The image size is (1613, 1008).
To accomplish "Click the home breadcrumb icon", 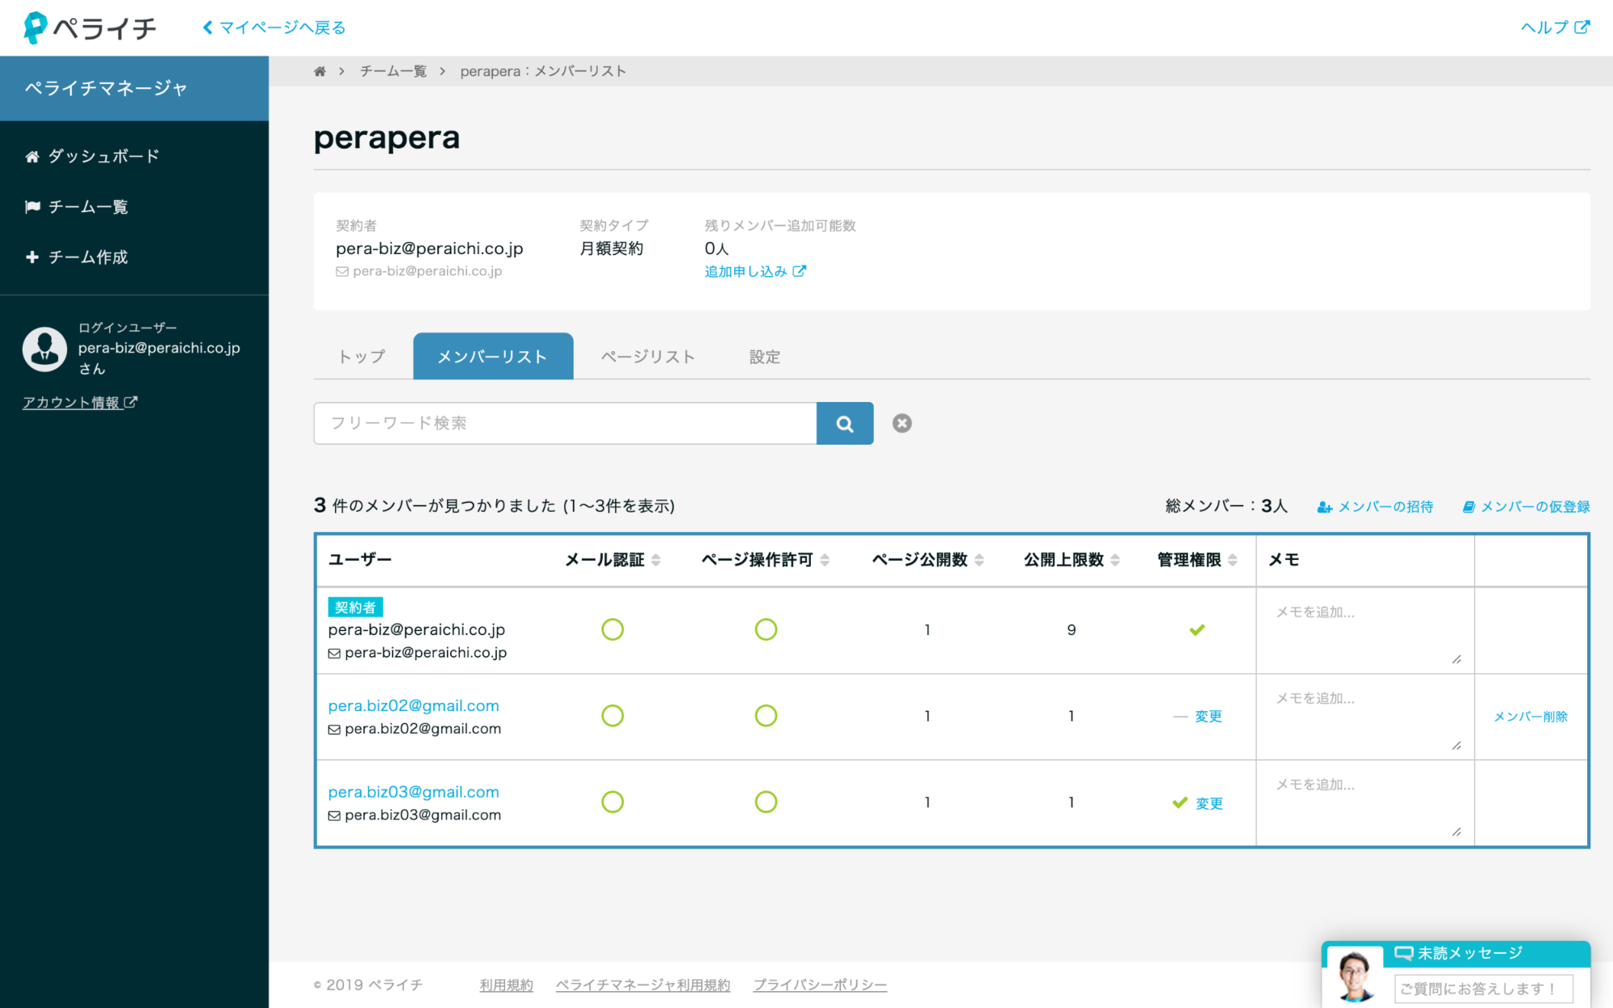I will click(x=320, y=71).
